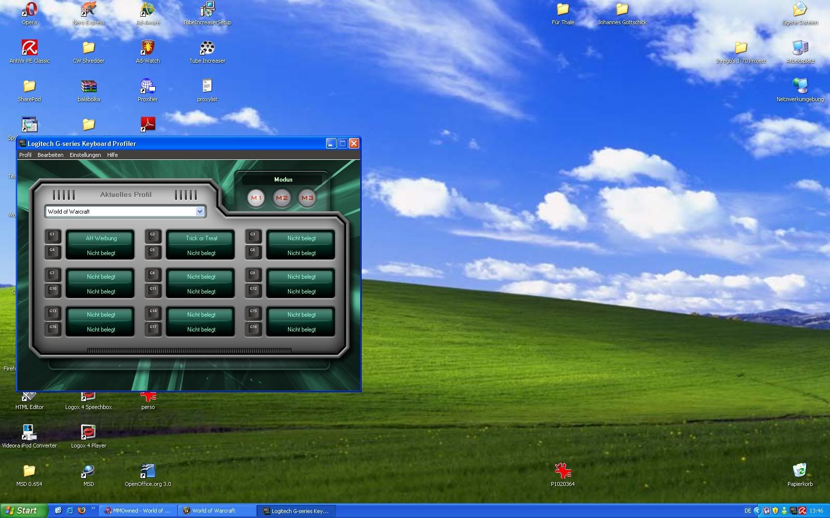This screenshot has width=830, height=518.
Task: Click the G3 key icon
Action: click(x=253, y=236)
